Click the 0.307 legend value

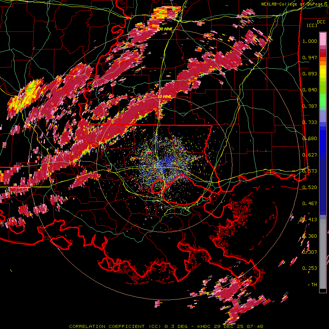(310, 252)
